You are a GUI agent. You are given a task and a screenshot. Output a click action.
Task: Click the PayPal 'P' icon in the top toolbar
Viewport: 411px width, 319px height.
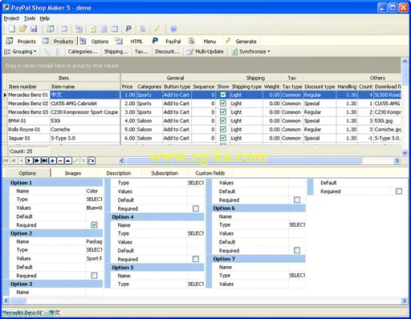click(x=128, y=29)
